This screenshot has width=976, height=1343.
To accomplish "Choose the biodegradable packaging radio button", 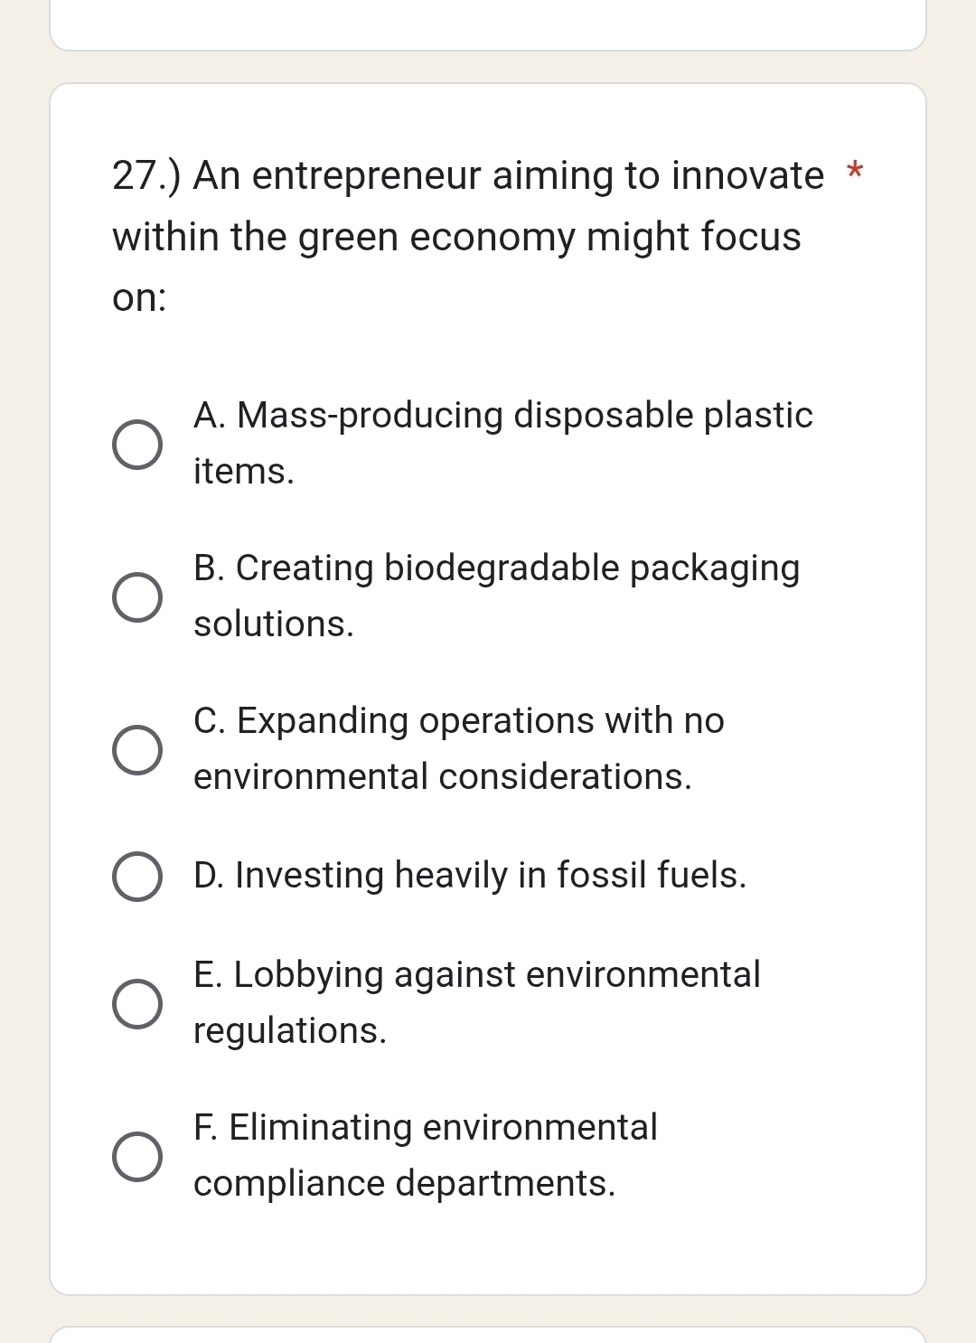I will pyautogui.click(x=137, y=597).
